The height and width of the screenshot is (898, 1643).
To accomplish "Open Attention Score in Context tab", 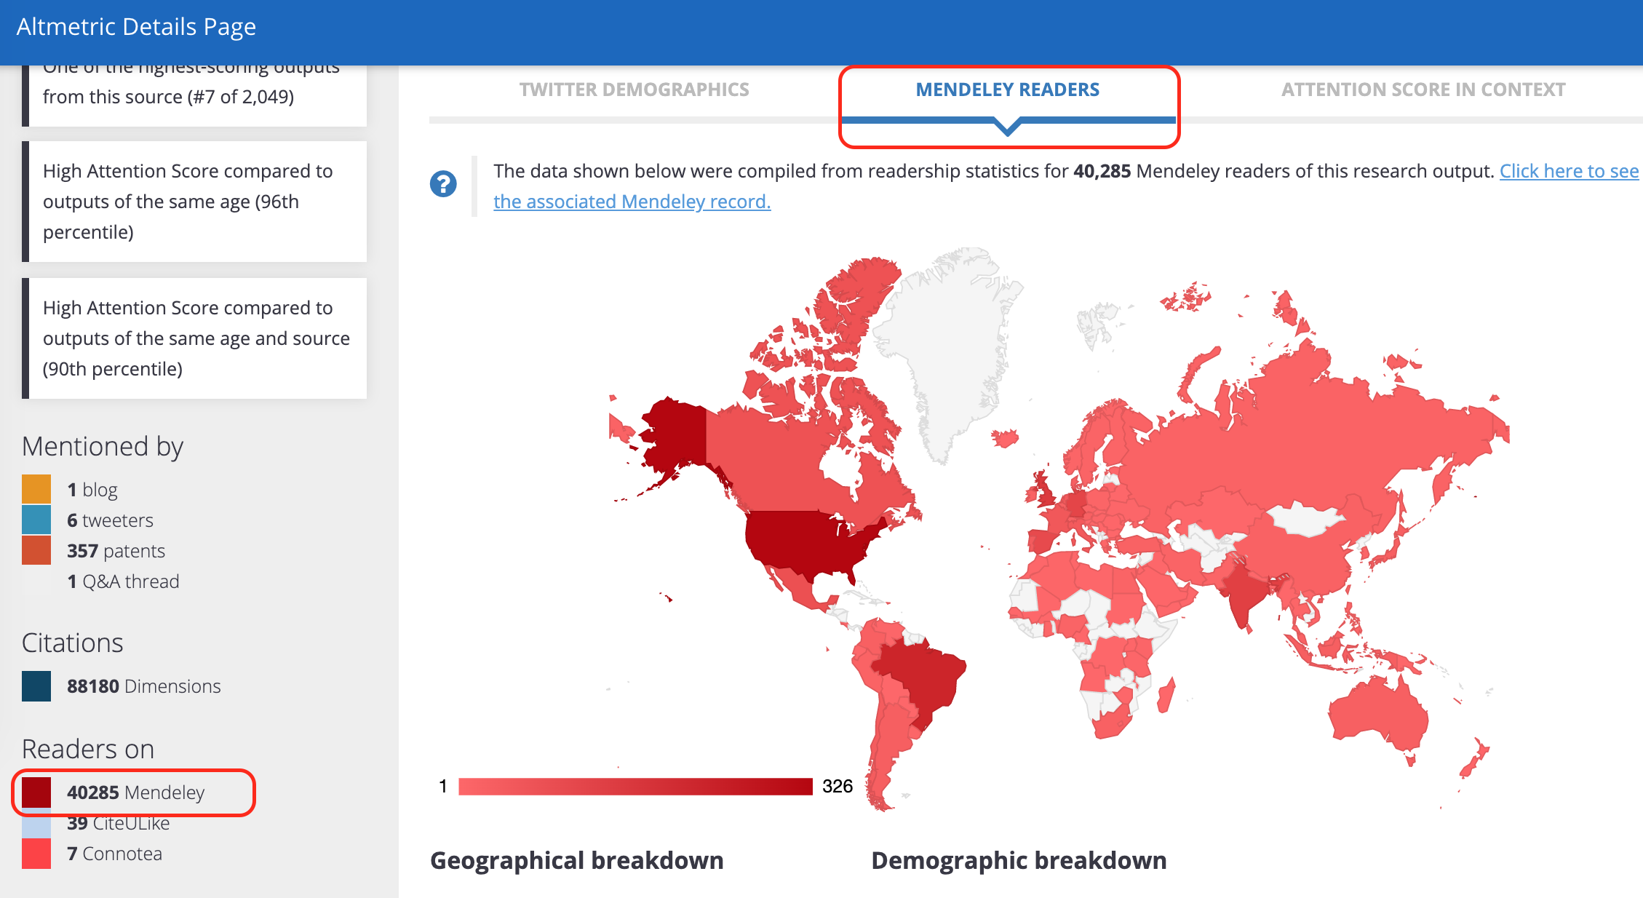I will (x=1423, y=90).
